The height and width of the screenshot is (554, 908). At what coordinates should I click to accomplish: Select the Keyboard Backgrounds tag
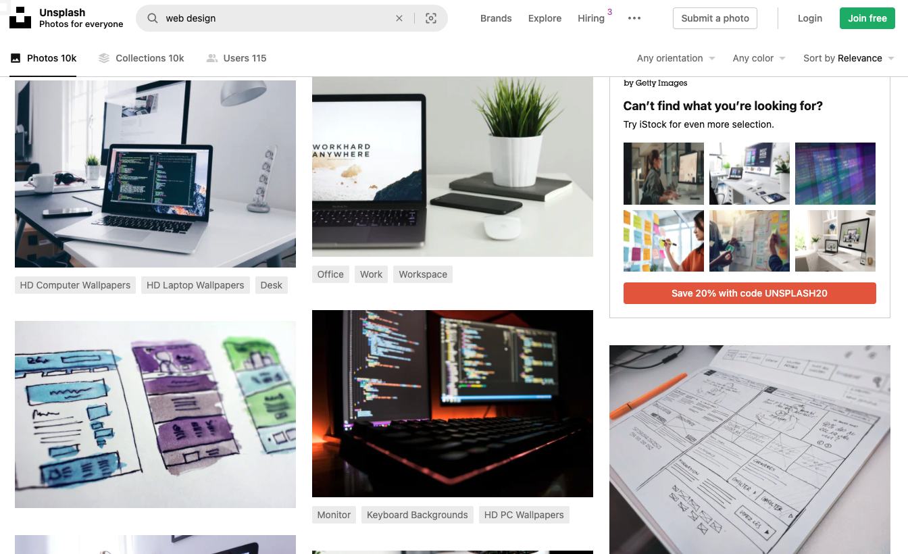[x=417, y=515]
